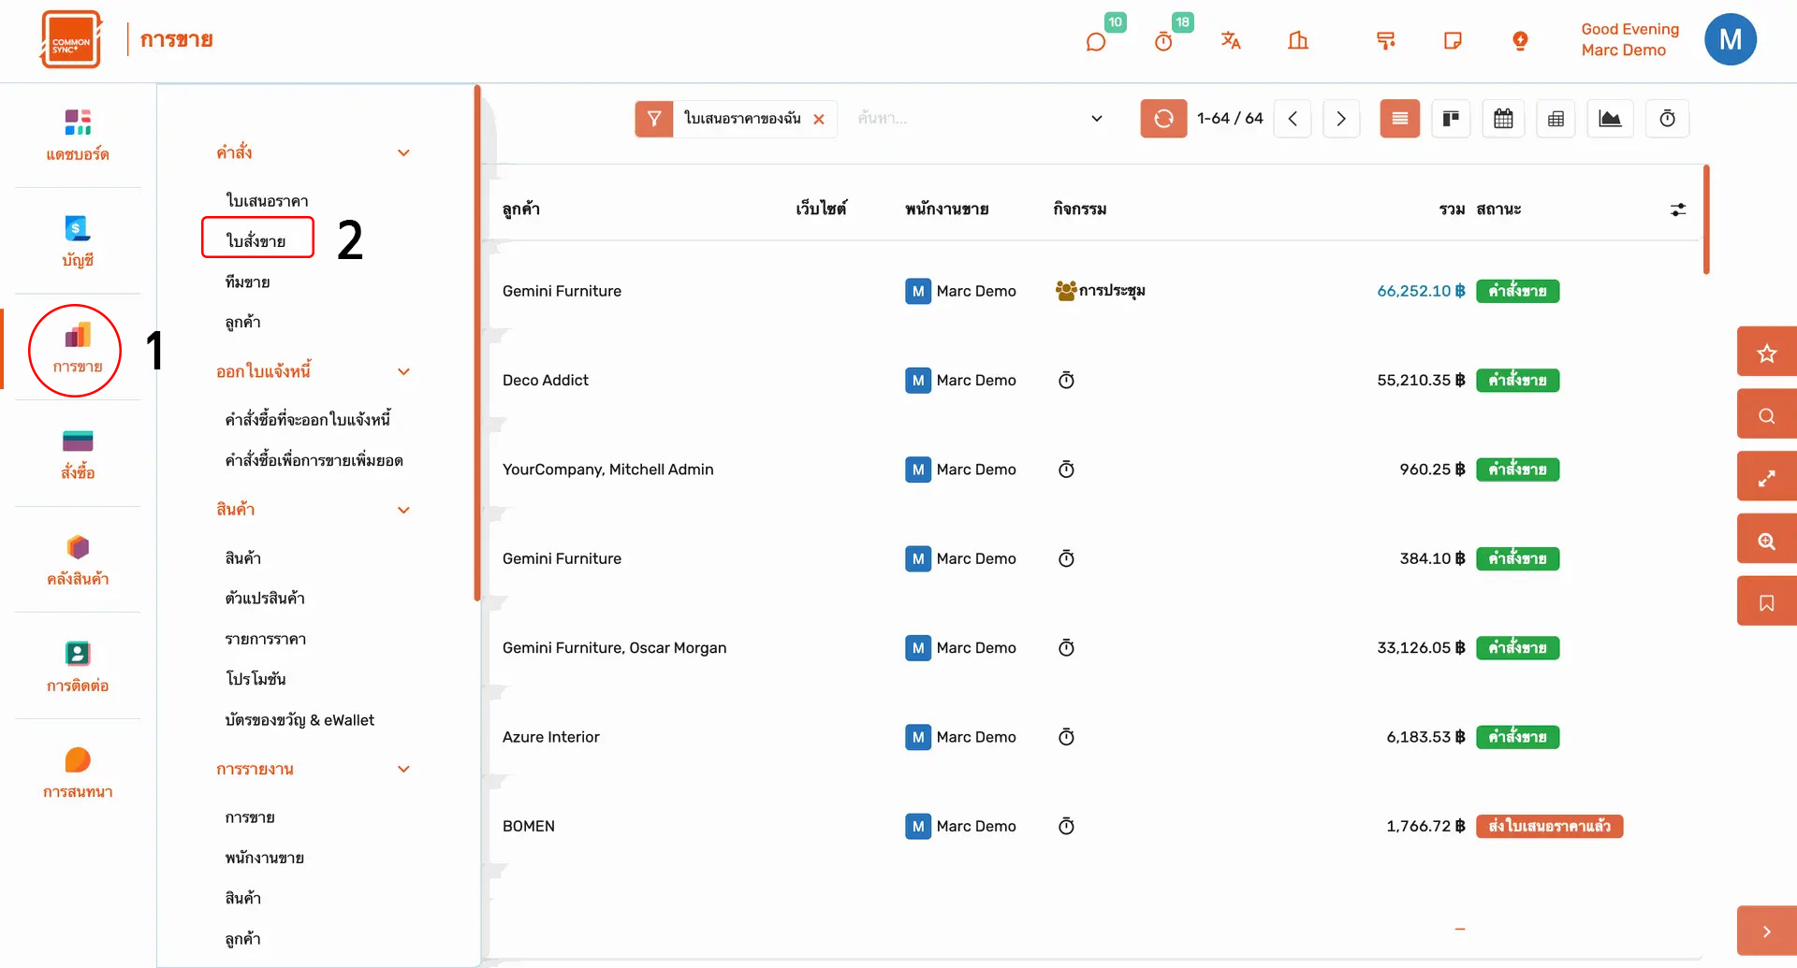1797x968 pixels.
Task: Switch to pivot table view
Action: point(1556,119)
